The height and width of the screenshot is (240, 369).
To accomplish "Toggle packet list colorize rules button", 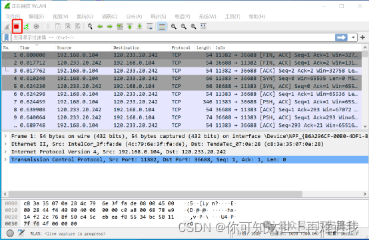I will coord(162,27).
